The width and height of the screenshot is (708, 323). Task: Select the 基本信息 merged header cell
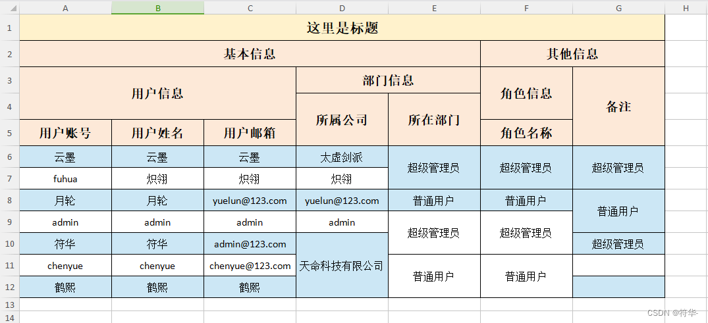(x=250, y=54)
